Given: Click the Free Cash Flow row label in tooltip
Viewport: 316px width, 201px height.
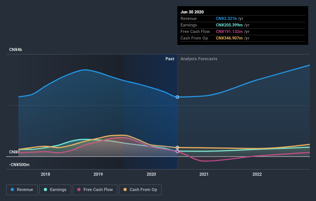Looking at the screenshot, I should click(x=195, y=31).
